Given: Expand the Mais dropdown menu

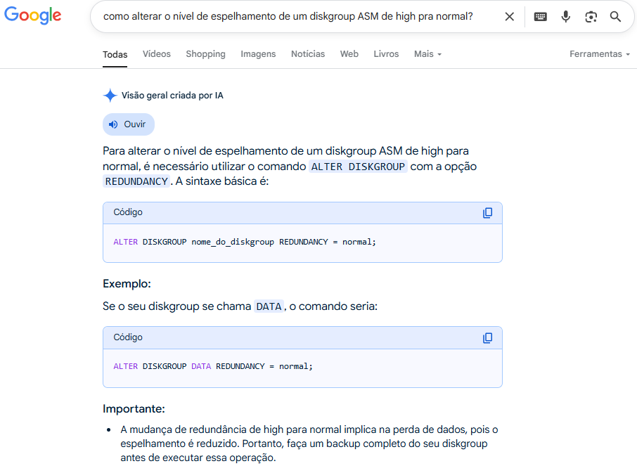Looking at the screenshot, I should [x=427, y=54].
